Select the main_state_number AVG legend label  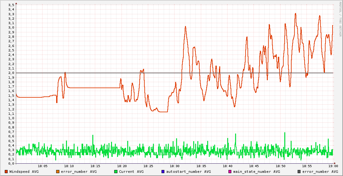pos(256,172)
